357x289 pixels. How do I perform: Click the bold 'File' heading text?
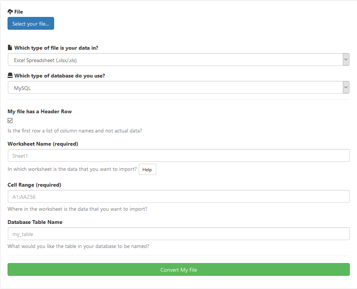tap(18, 12)
